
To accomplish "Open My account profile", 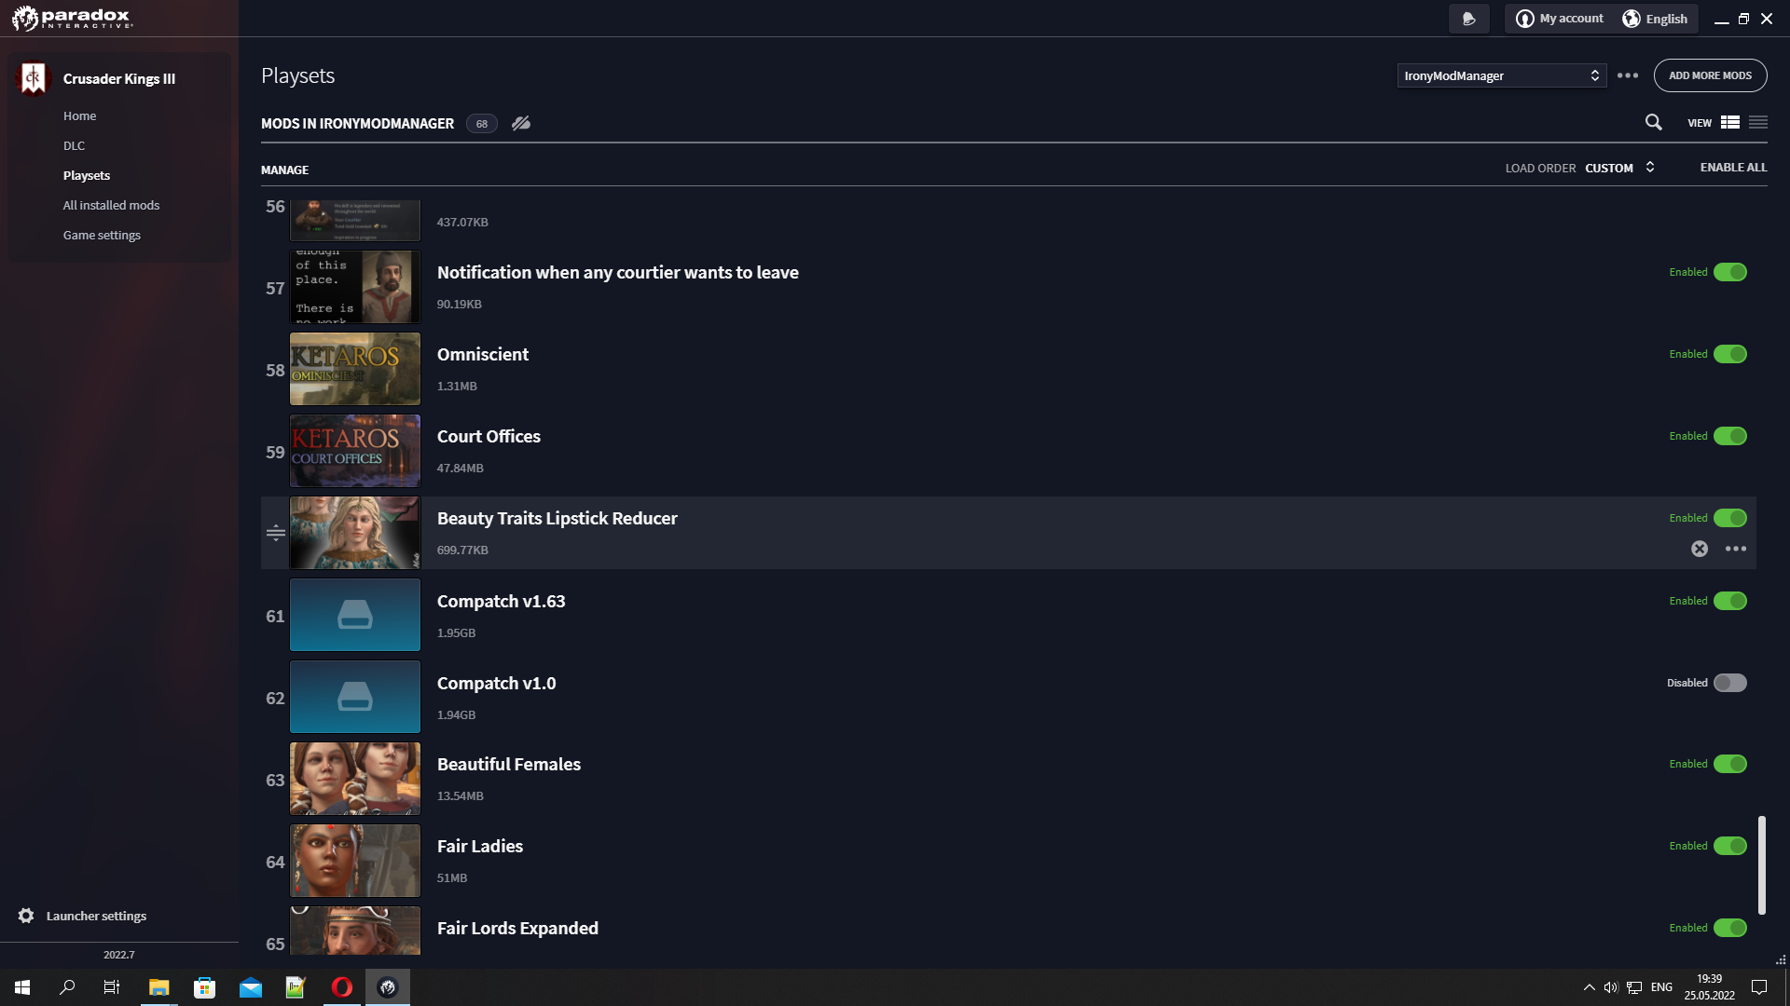I will point(1561,19).
